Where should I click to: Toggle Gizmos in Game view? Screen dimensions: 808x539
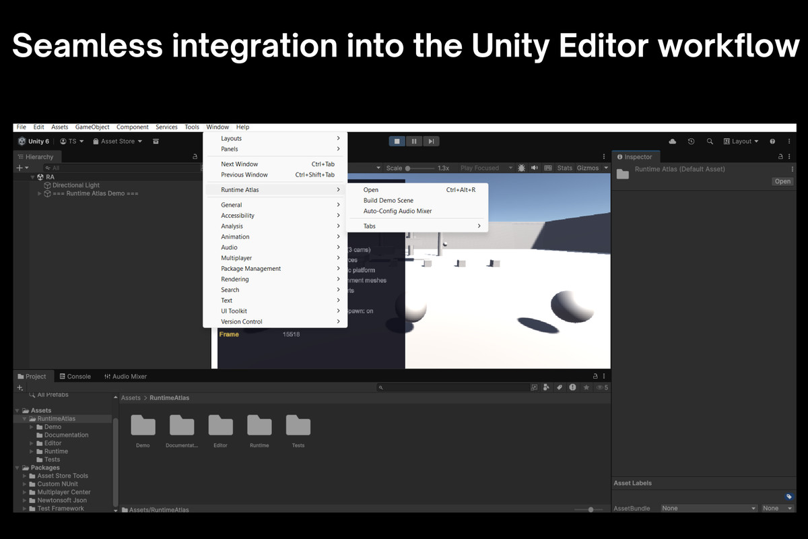coord(587,168)
